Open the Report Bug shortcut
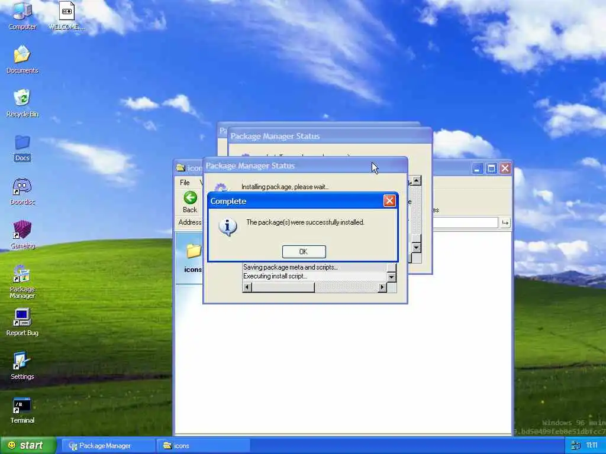 pyautogui.click(x=22, y=322)
